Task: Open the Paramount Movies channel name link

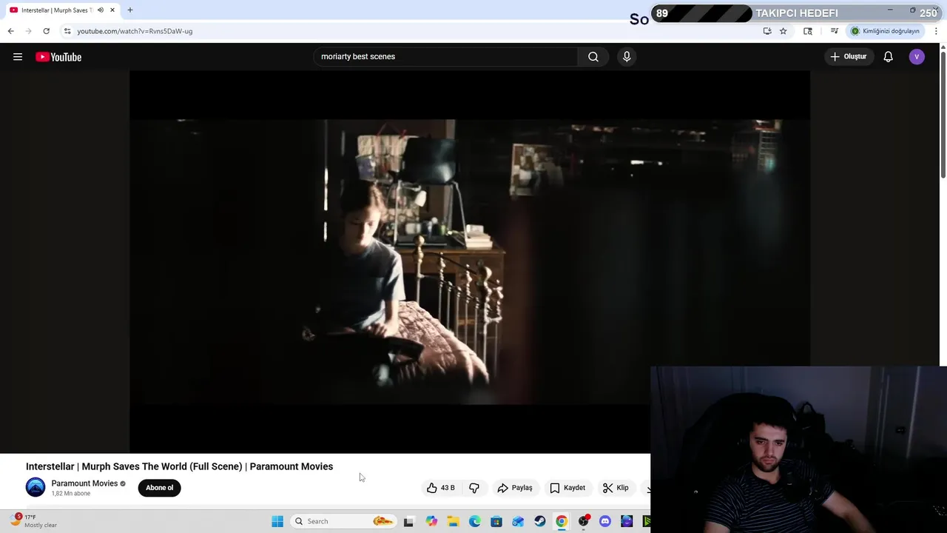Action: click(84, 483)
